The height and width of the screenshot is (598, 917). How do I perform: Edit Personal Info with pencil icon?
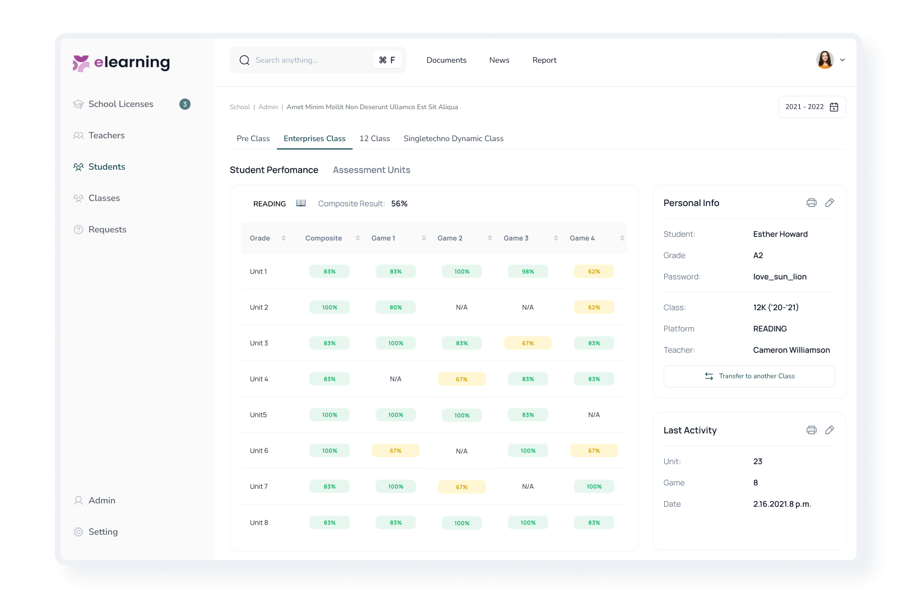tap(830, 203)
